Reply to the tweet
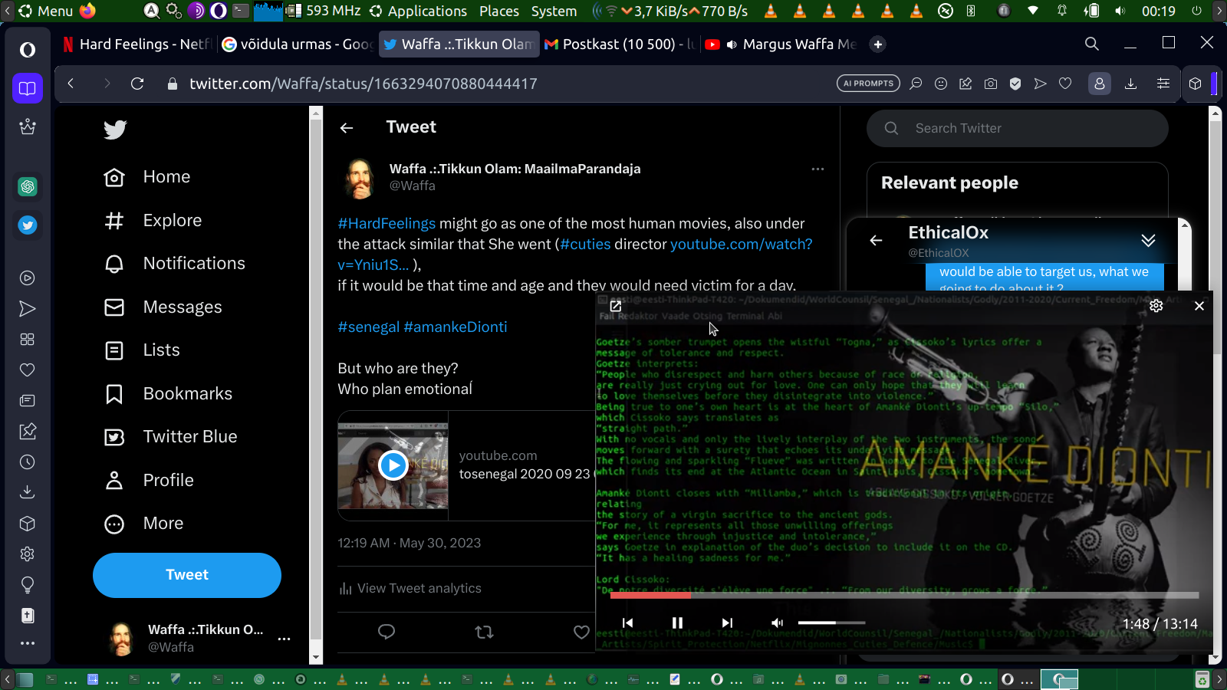 (387, 632)
